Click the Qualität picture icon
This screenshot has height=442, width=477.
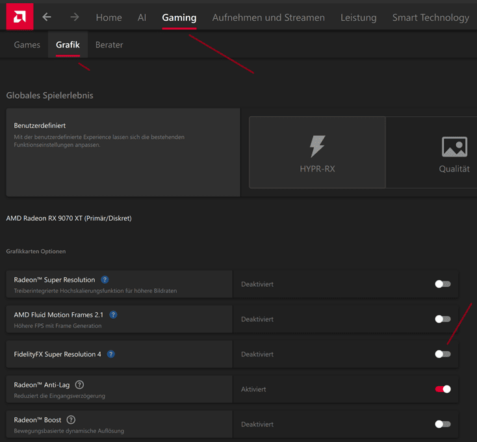[x=454, y=147]
